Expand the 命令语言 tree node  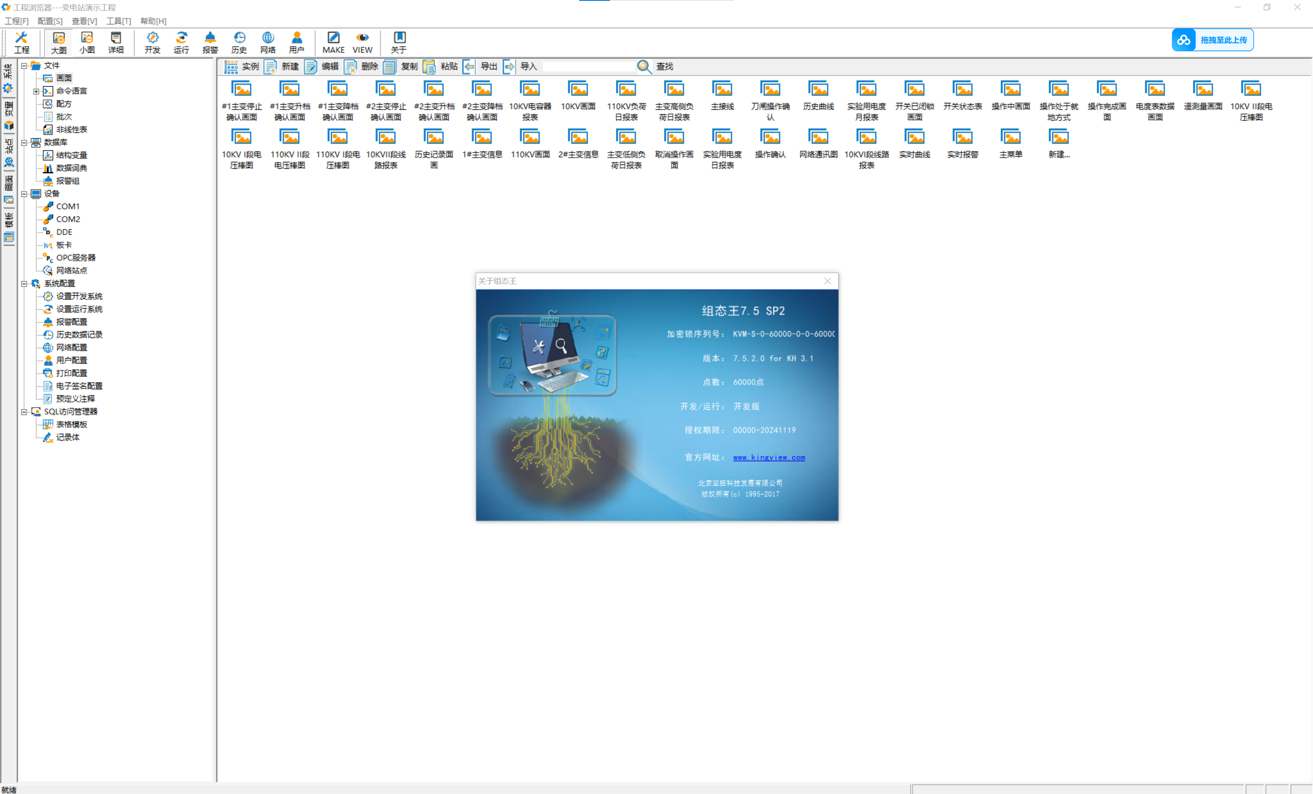click(x=36, y=91)
